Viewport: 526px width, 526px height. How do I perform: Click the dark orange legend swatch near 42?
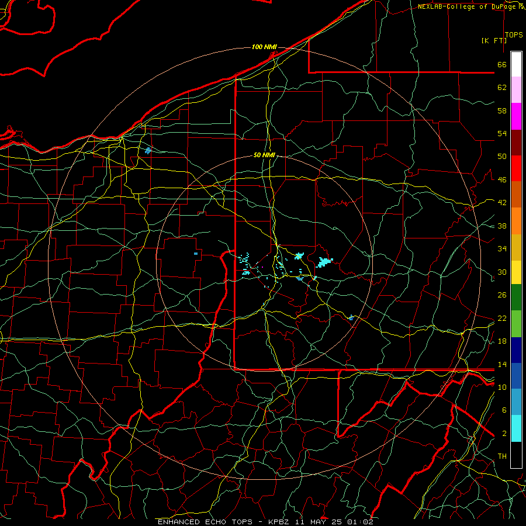(x=516, y=195)
